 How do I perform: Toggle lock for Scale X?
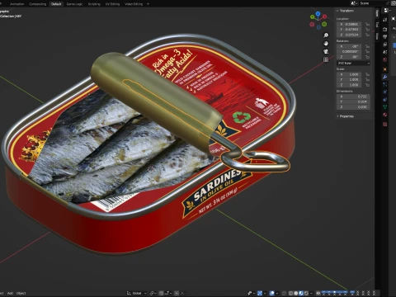367,74
